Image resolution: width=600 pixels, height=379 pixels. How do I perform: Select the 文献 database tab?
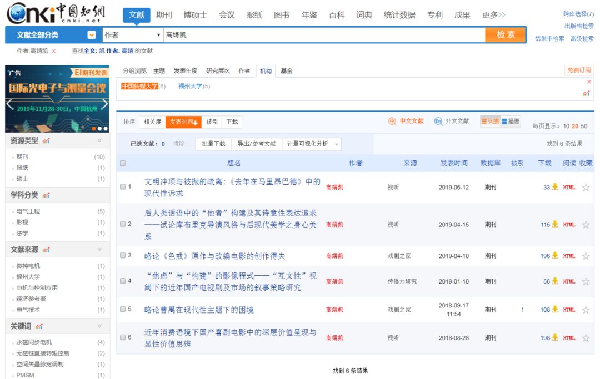tap(137, 15)
